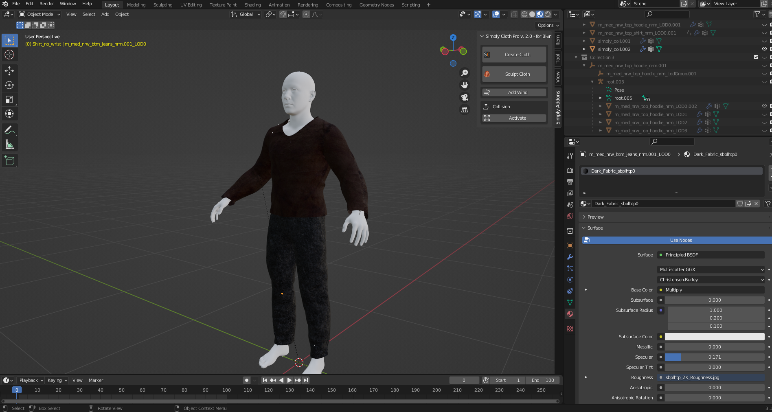Open the Options dropdown in viewport
The width and height of the screenshot is (772, 412).
coord(548,25)
